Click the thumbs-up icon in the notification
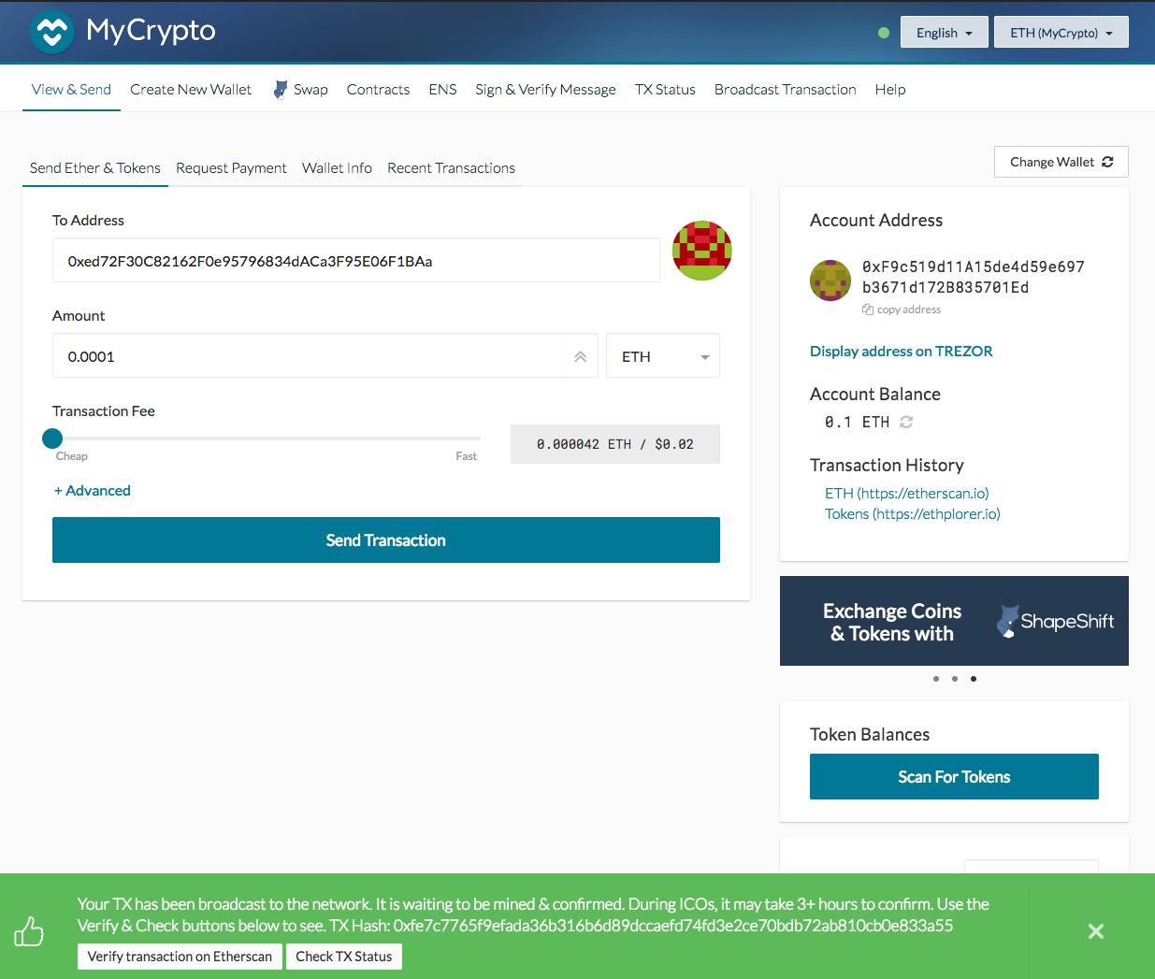1155x979 pixels. click(x=29, y=931)
